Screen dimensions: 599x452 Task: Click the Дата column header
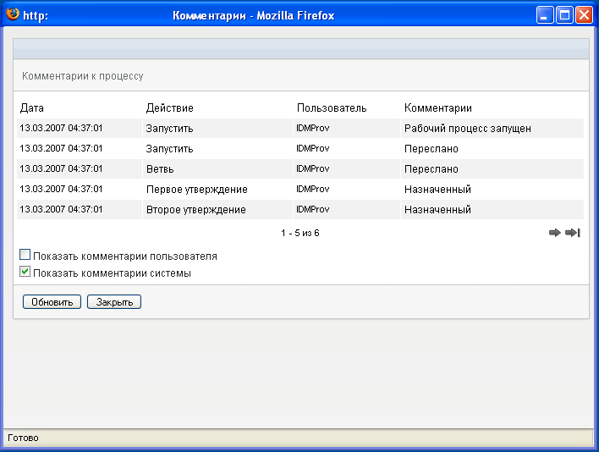32,108
